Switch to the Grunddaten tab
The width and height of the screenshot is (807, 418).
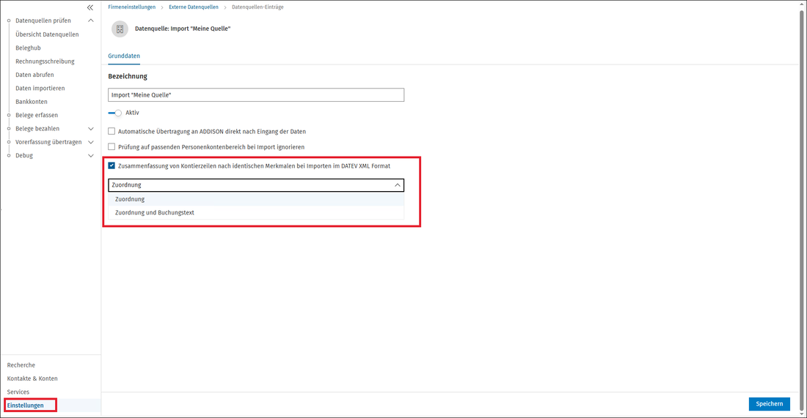pyautogui.click(x=124, y=56)
